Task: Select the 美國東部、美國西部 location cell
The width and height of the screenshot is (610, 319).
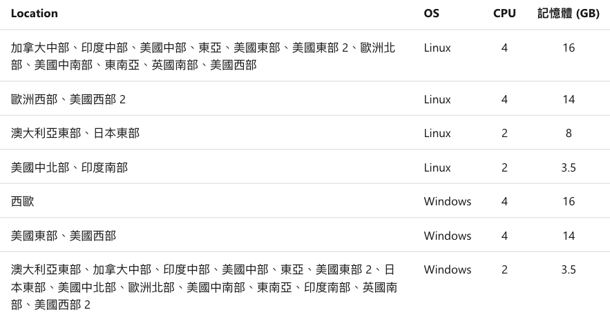Action: point(64,236)
